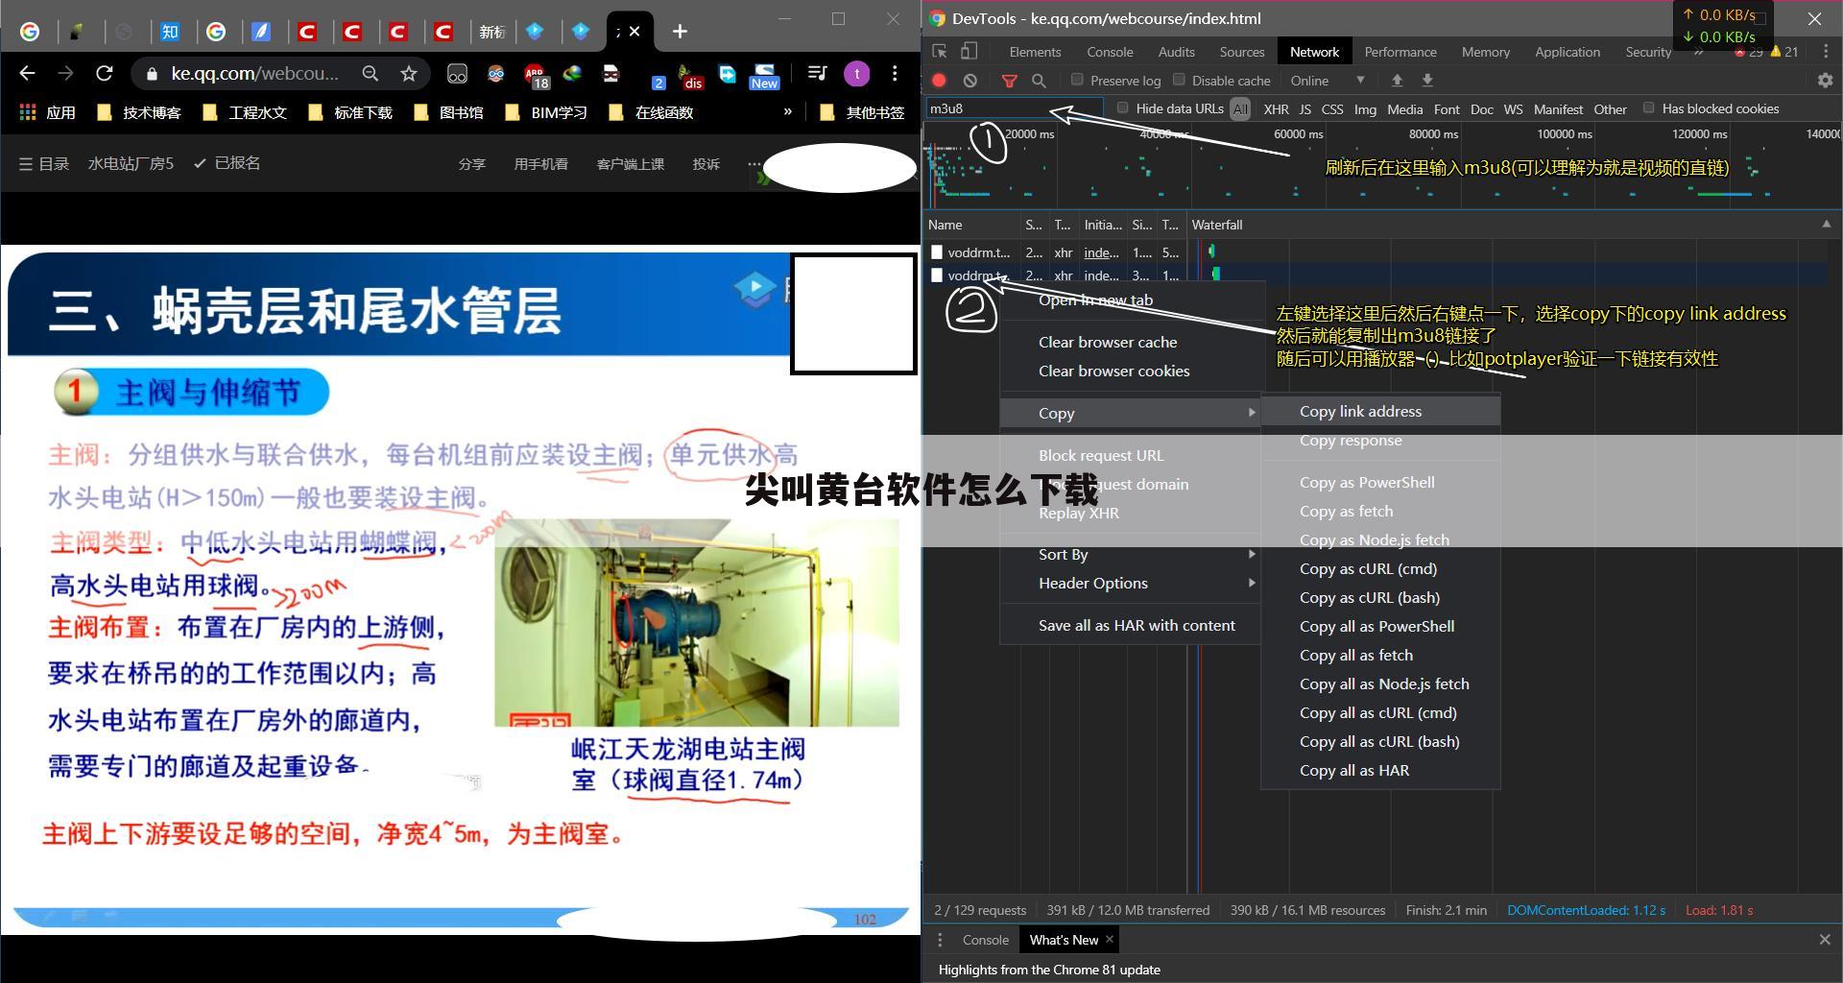Tick checkbox of first voddrm row

click(x=937, y=252)
